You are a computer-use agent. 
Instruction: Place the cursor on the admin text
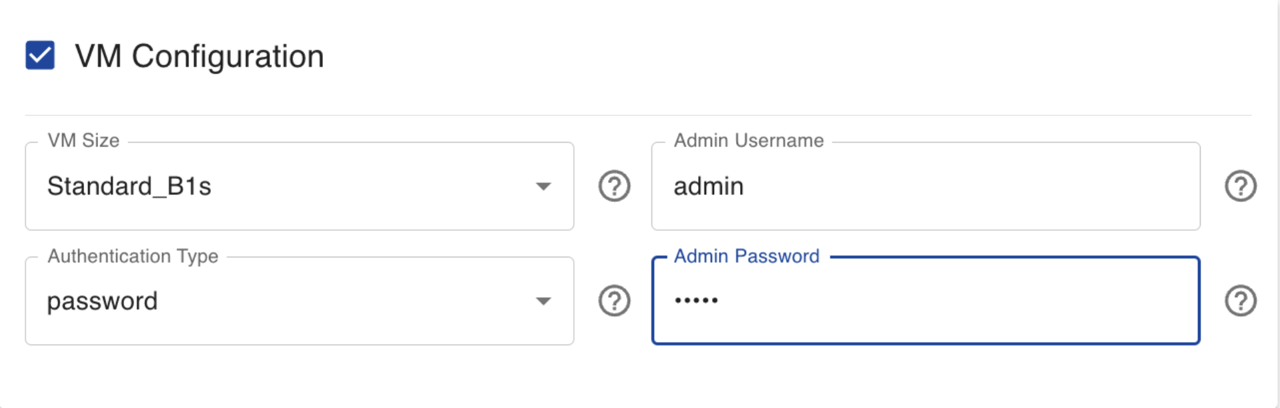tap(708, 187)
